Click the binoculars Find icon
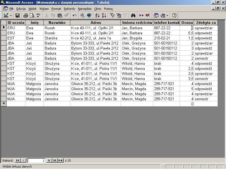 (134, 15)
